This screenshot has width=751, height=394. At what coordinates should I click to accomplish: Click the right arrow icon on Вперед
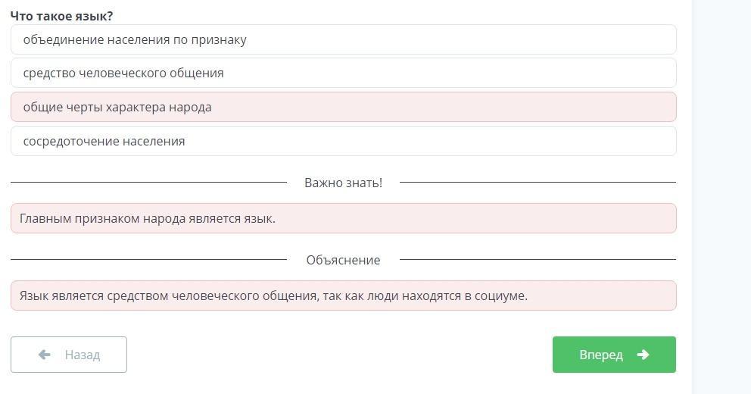click(643, 355)
